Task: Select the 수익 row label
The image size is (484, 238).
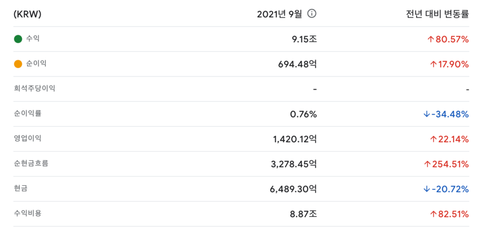Action: 33,39
